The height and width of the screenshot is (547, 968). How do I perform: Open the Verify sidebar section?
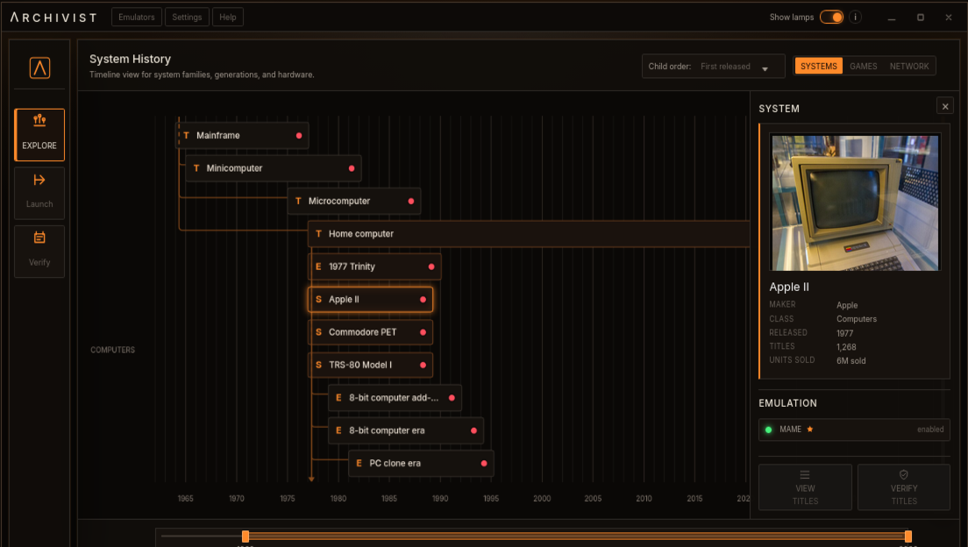tap(39, 252)
